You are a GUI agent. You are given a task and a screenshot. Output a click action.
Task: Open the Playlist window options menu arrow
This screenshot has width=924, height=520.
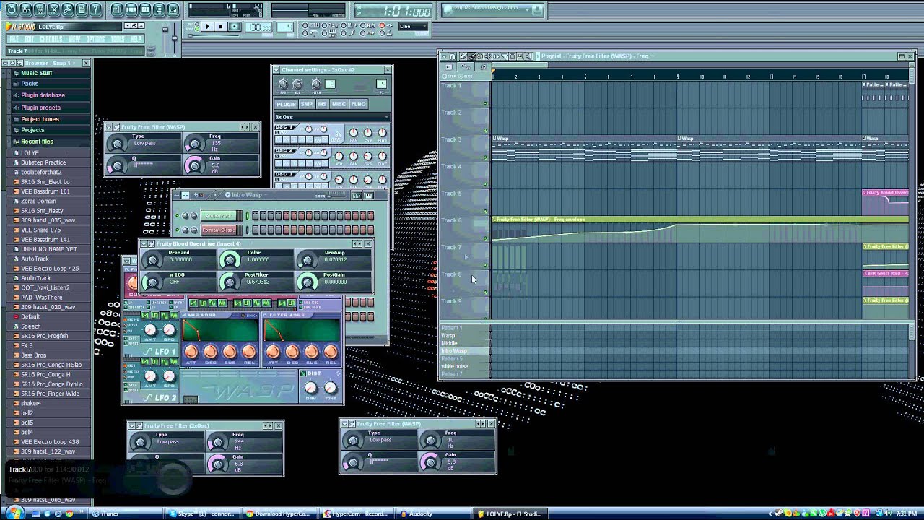(444, 56)
